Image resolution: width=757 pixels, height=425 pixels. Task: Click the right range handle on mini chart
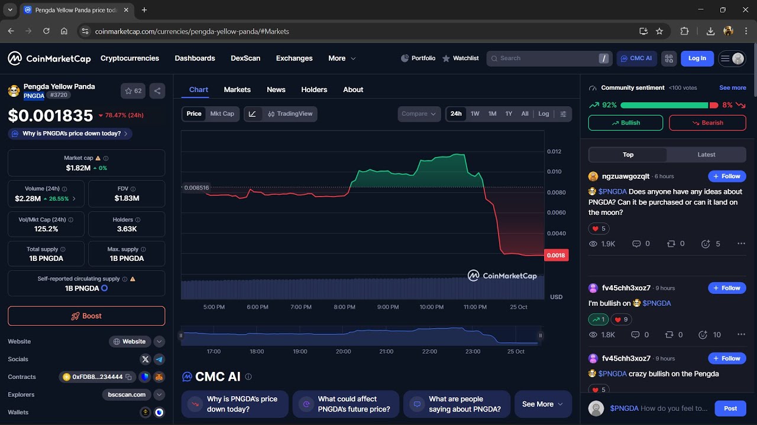[x=540, y=335]
